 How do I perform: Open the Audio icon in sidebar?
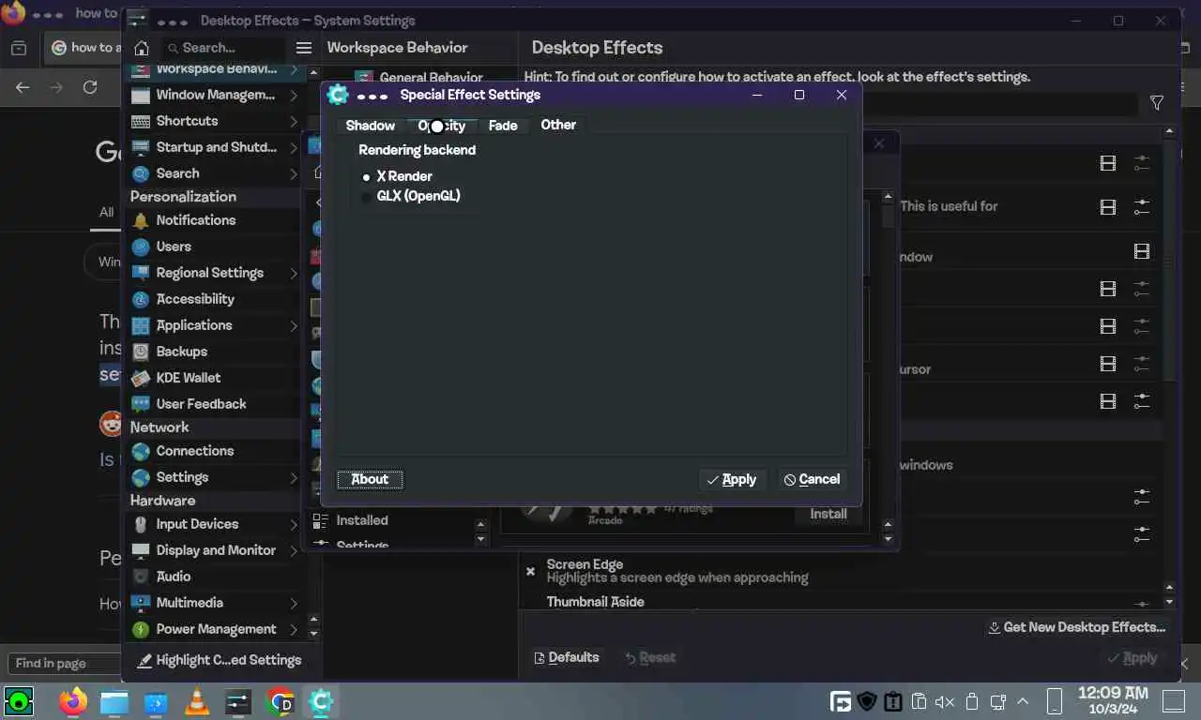[141, 577]
